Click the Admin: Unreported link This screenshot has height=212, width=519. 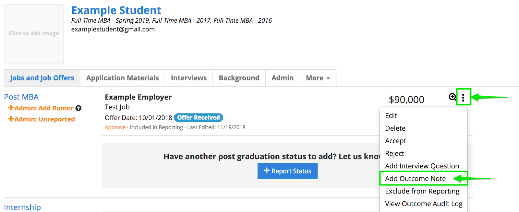(42, 119)
